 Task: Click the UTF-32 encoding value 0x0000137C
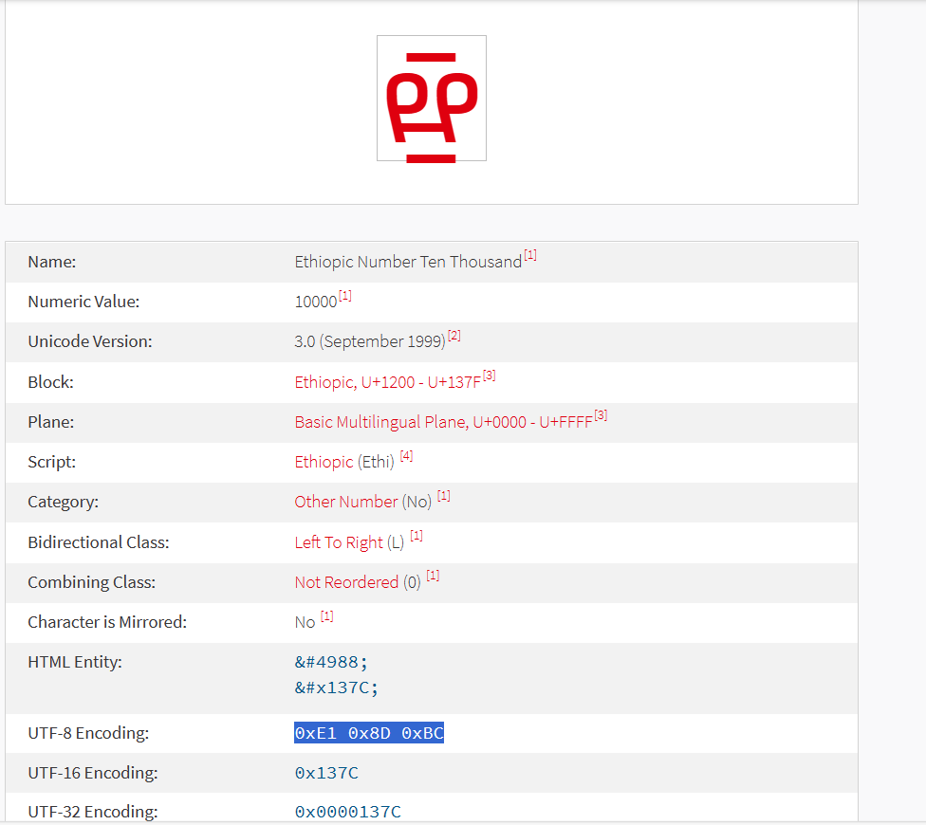coord(347,812)
